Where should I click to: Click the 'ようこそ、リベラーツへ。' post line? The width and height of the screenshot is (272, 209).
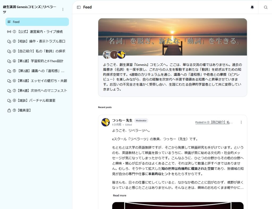[131, 131]
